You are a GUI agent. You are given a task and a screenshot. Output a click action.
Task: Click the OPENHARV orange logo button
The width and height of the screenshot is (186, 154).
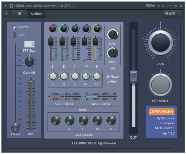(162, 112)
